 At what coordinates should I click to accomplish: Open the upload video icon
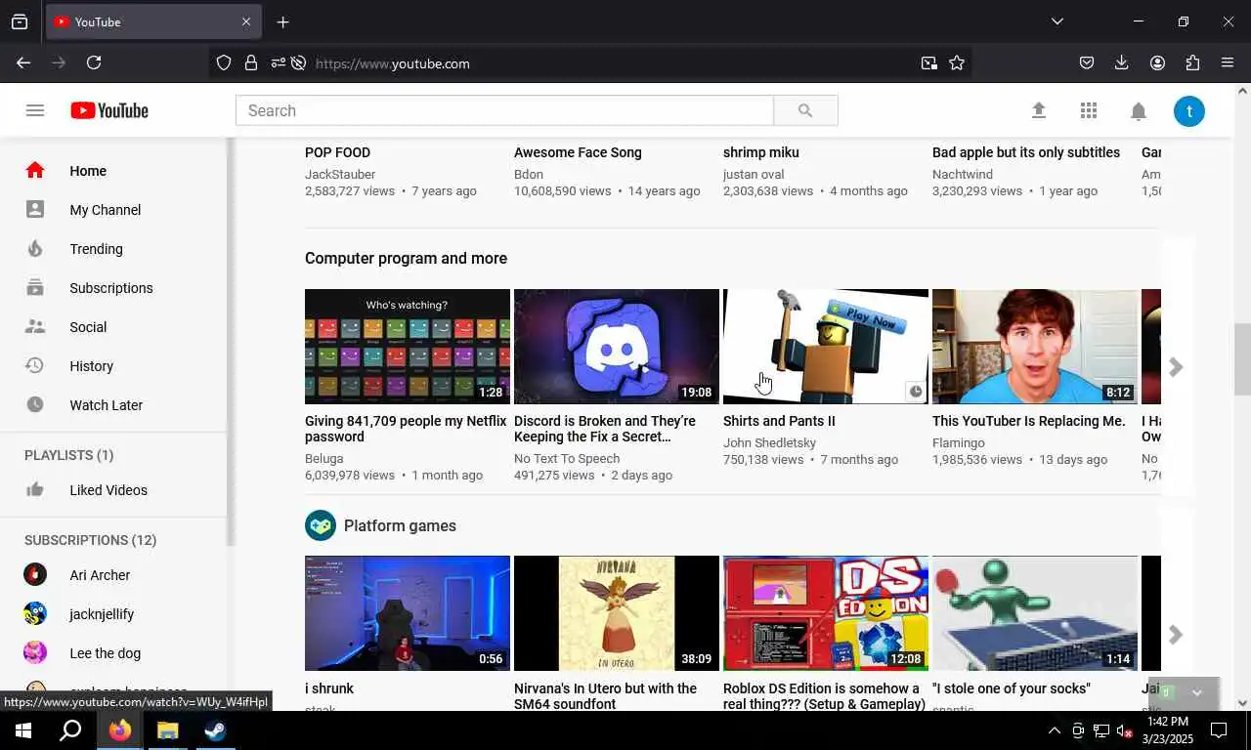(x=1039, y=110)
